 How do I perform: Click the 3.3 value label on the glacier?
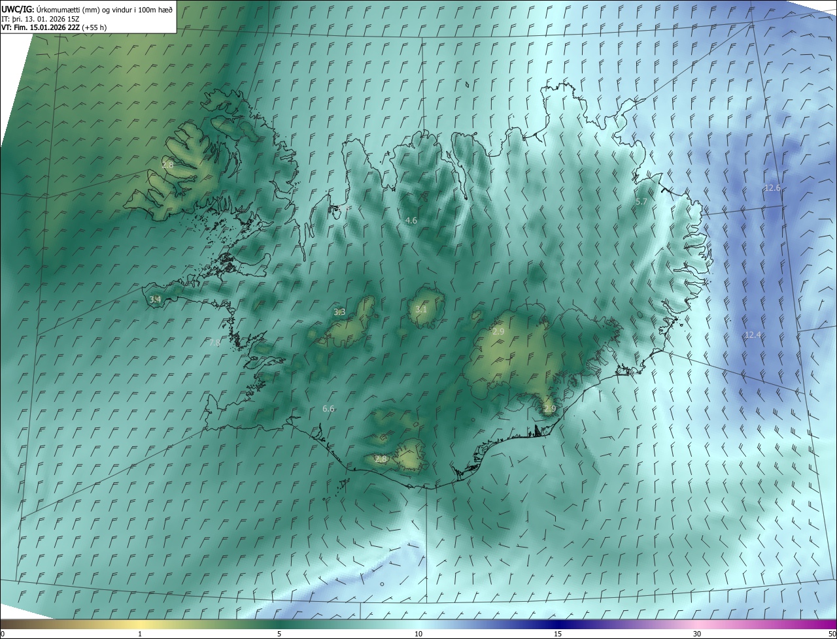coord(339,312)
